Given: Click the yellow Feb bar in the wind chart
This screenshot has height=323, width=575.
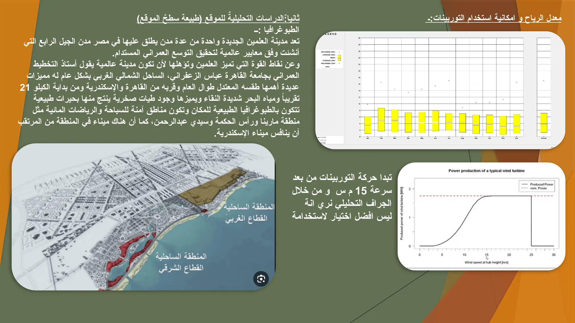Looking at the screenshot, I should (381, 120).
